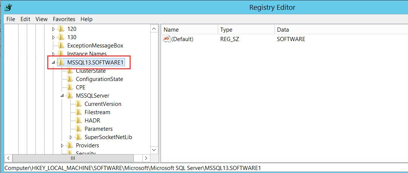The width and height of the screenshot is (408, 173).
Task: Collapse the MSSQLServer key
Action: 62,96
